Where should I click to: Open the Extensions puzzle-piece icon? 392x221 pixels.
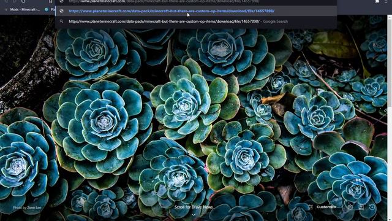377,1
